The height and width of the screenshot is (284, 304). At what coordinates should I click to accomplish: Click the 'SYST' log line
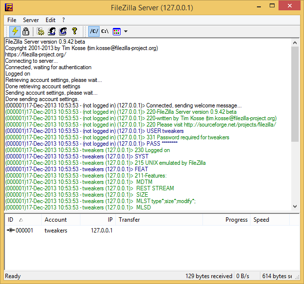pos(77,156)
